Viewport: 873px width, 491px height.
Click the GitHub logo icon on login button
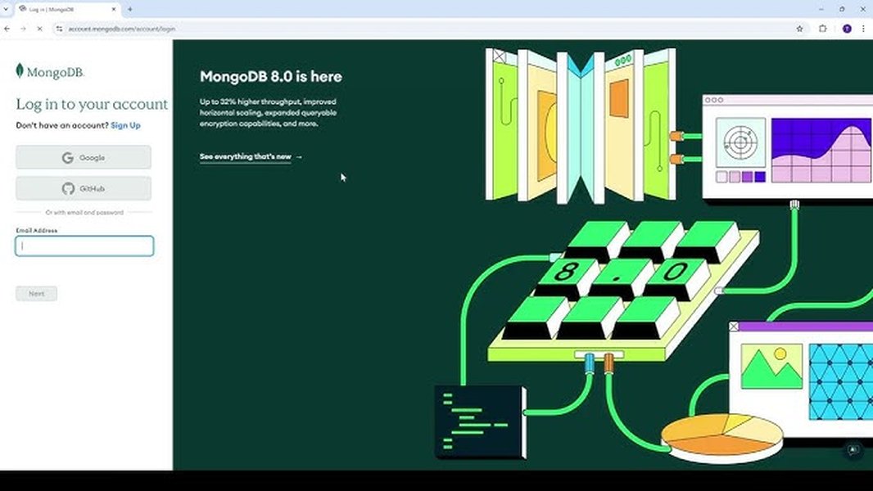(x=69, y=188)
